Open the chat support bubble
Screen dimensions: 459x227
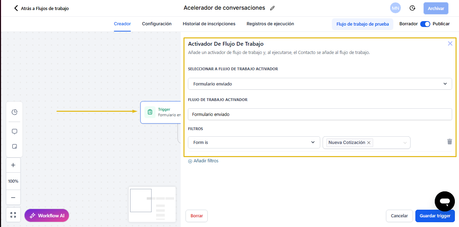pyautogui.click(x=445, y=201)
